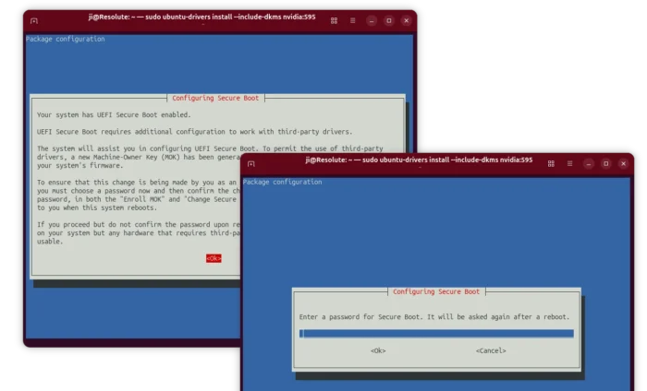
Task: Click the new tab icon in the back terminal window
Action: pos(34,20)
